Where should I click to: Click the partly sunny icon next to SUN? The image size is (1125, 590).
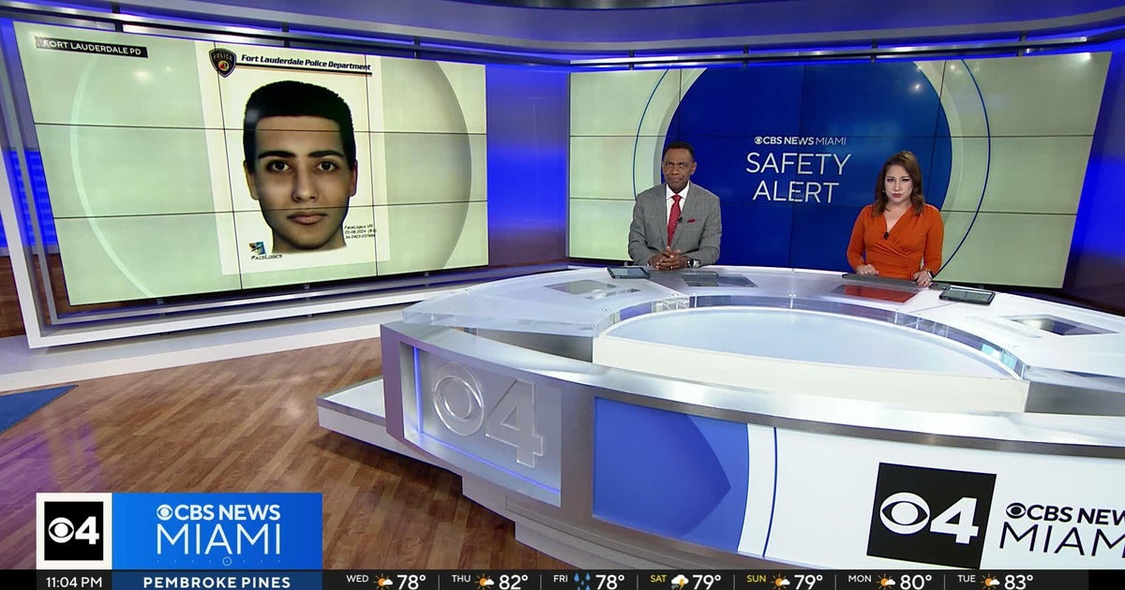(x=778, y=582)
